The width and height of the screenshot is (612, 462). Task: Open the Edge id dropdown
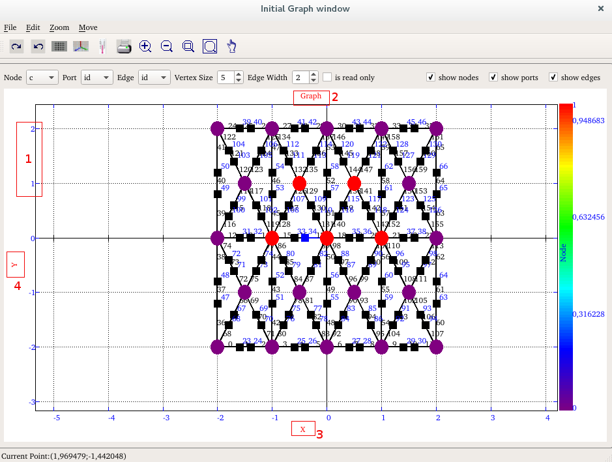(154, 78)
